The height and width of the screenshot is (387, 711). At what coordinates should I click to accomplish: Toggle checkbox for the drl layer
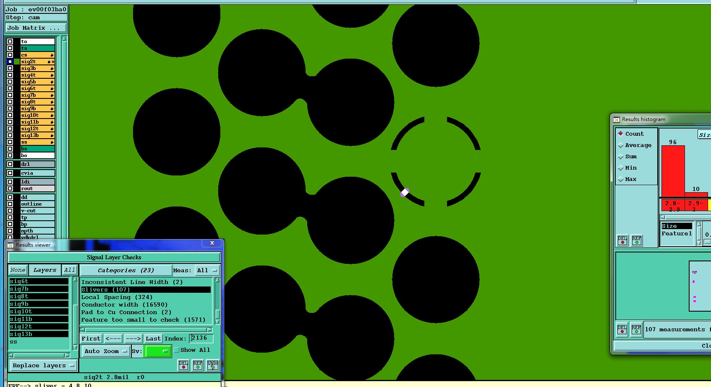(x=10, y=164)
